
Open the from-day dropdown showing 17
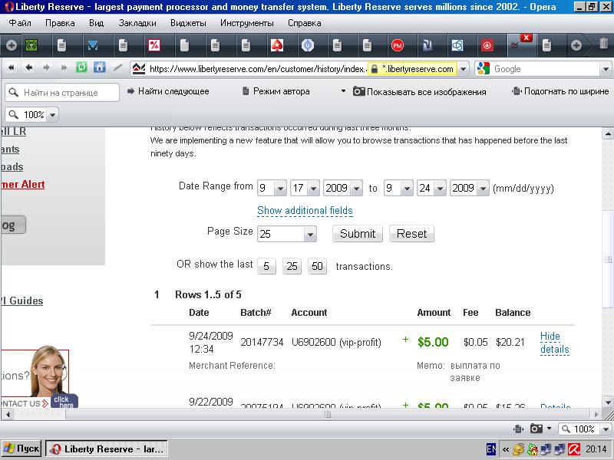(305, 188)
